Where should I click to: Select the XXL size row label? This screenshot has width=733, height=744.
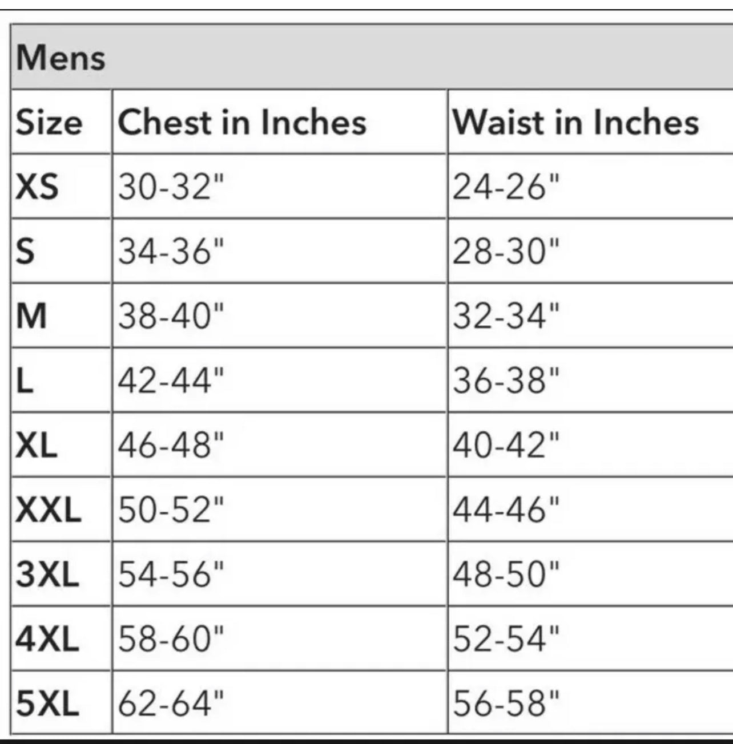click(49, 510)
